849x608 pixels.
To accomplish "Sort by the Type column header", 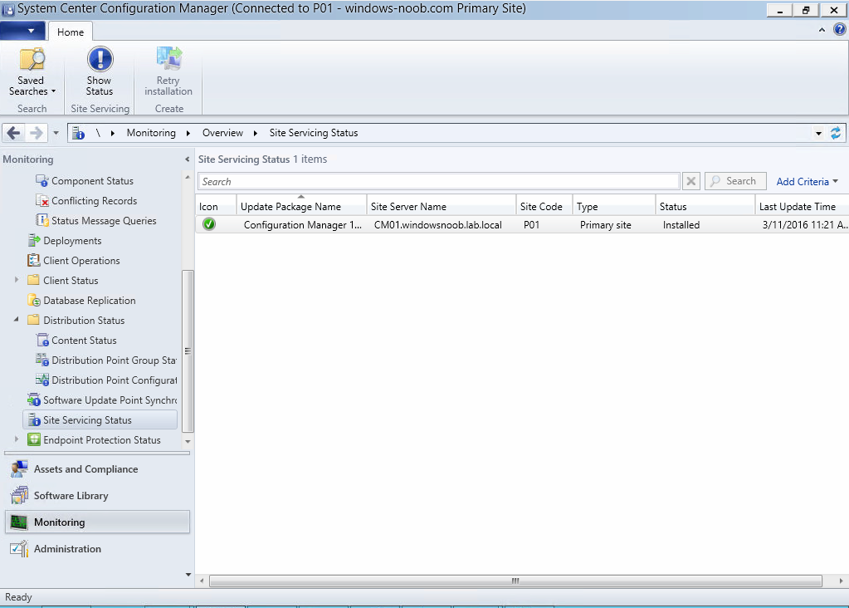I will coord(614,207).
